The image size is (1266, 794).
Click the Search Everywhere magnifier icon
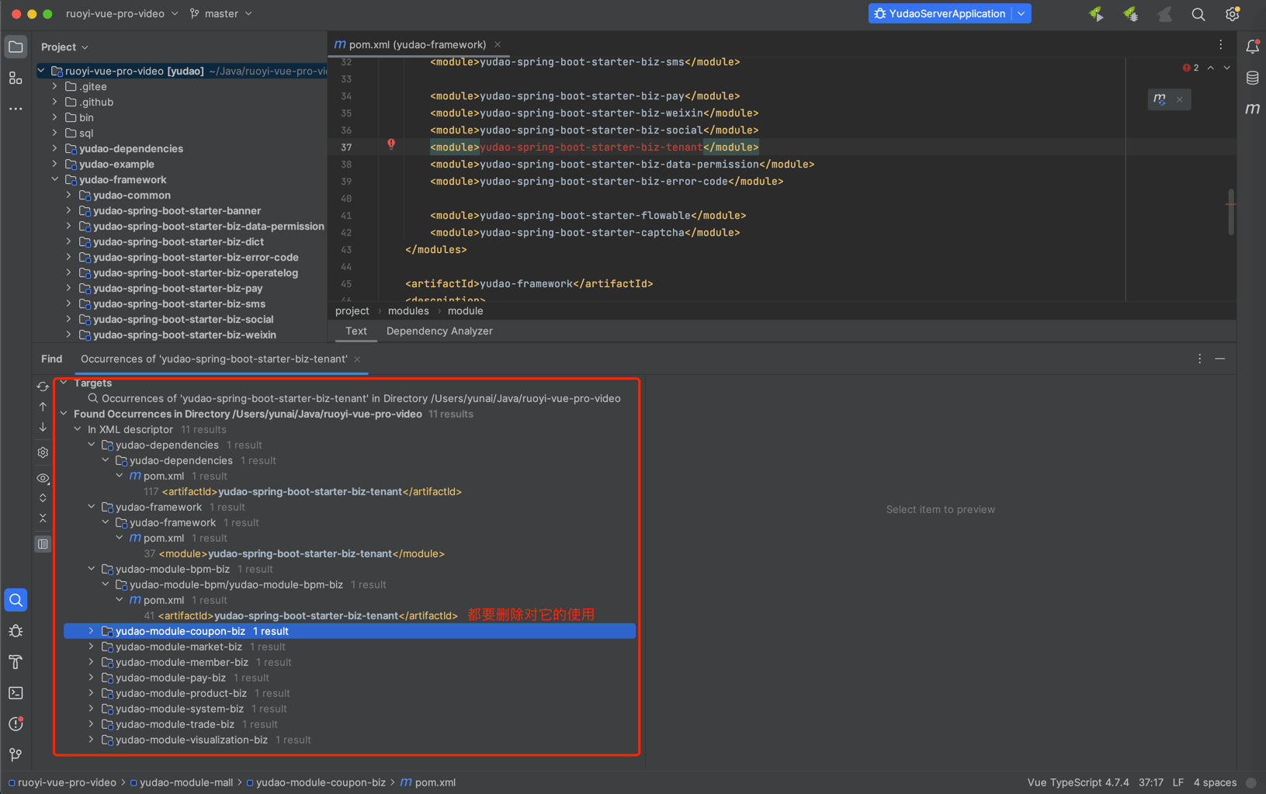tap(1198, 14)
